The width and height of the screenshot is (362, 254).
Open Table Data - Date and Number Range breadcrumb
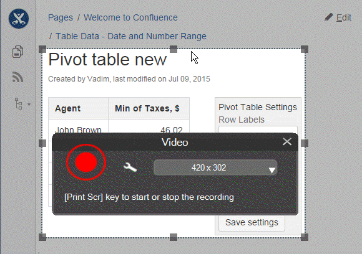click(131, 36)
